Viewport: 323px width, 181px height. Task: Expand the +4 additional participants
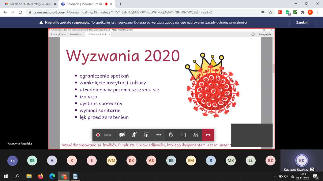point(12,161)
